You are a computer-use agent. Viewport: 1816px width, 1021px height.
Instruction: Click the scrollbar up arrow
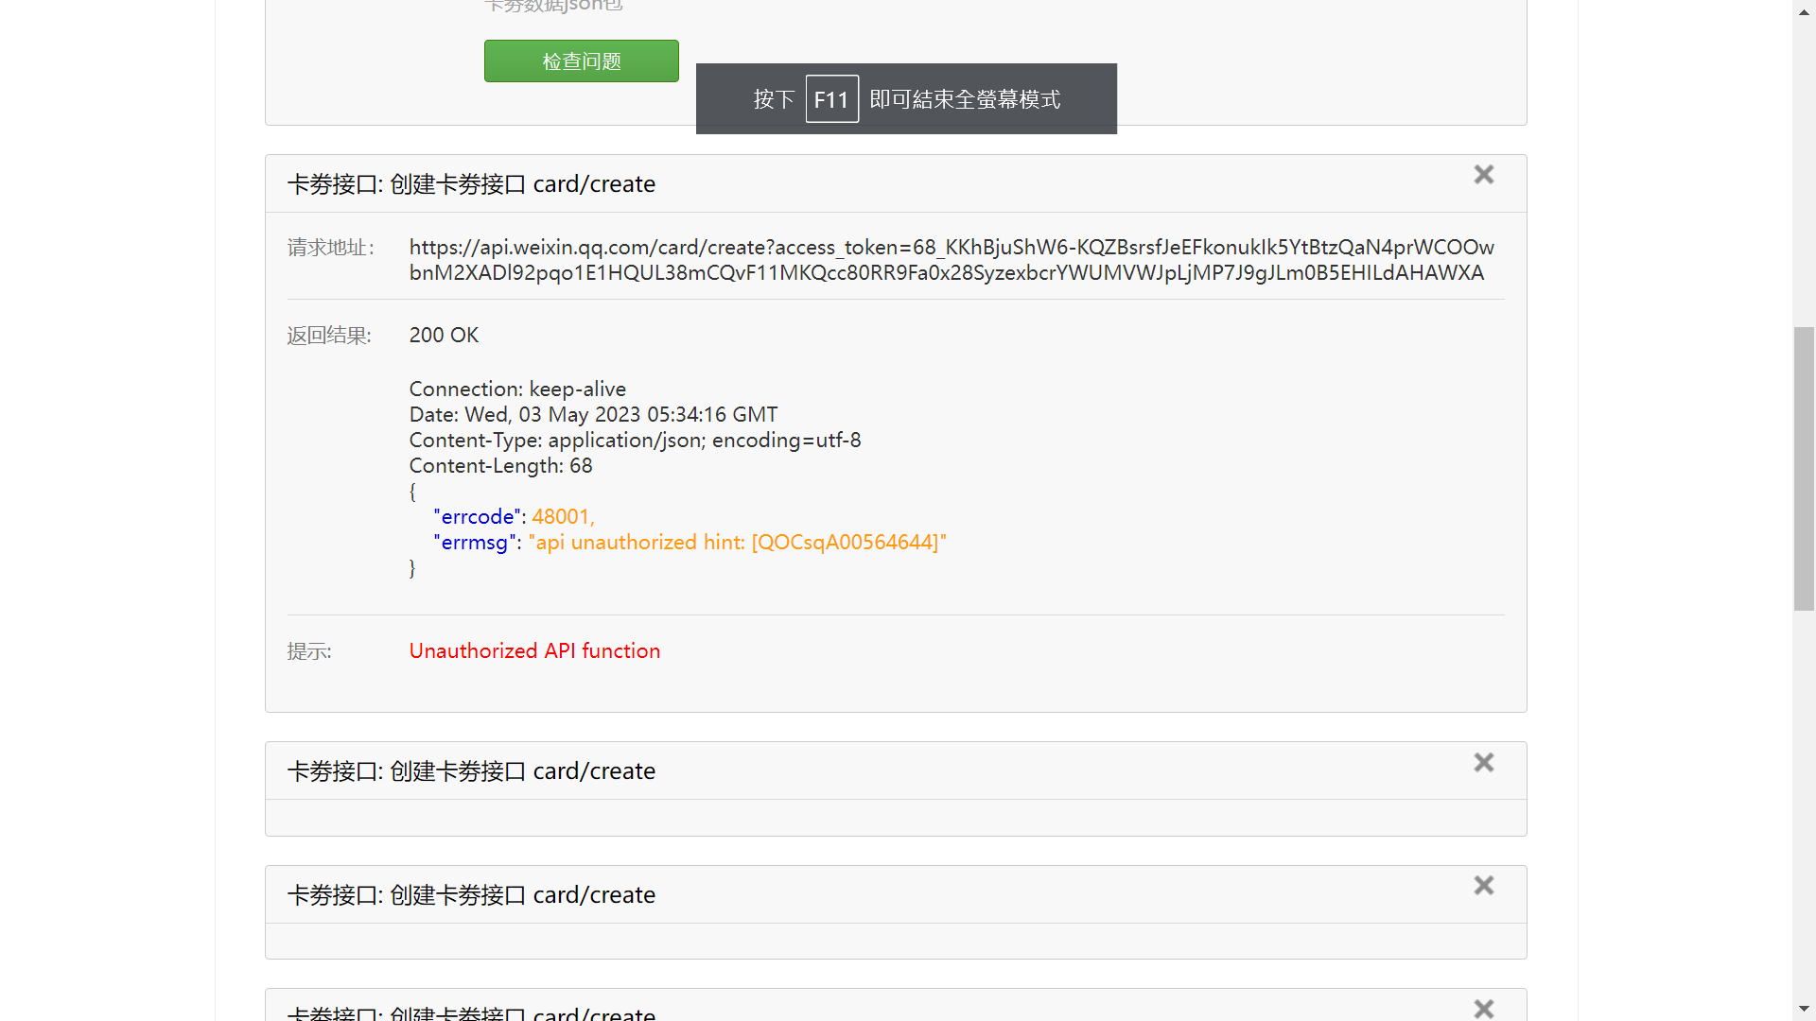1804,11
